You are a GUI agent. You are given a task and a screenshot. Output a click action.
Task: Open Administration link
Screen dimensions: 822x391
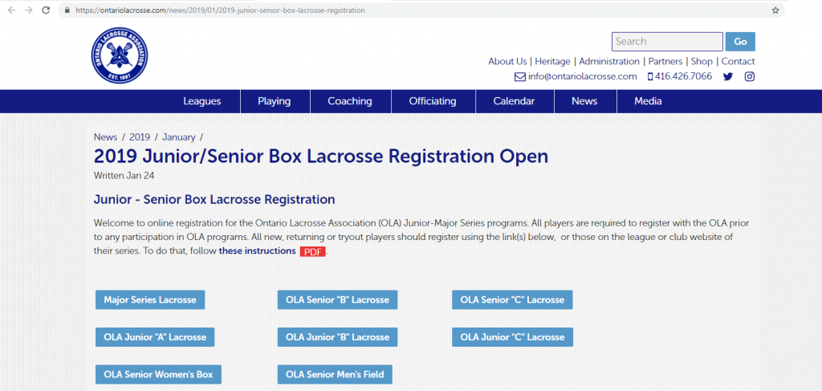coord(609,61)
